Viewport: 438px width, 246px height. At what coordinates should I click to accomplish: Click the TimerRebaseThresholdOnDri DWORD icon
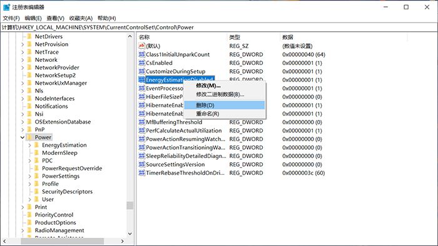tap(141, 173)
